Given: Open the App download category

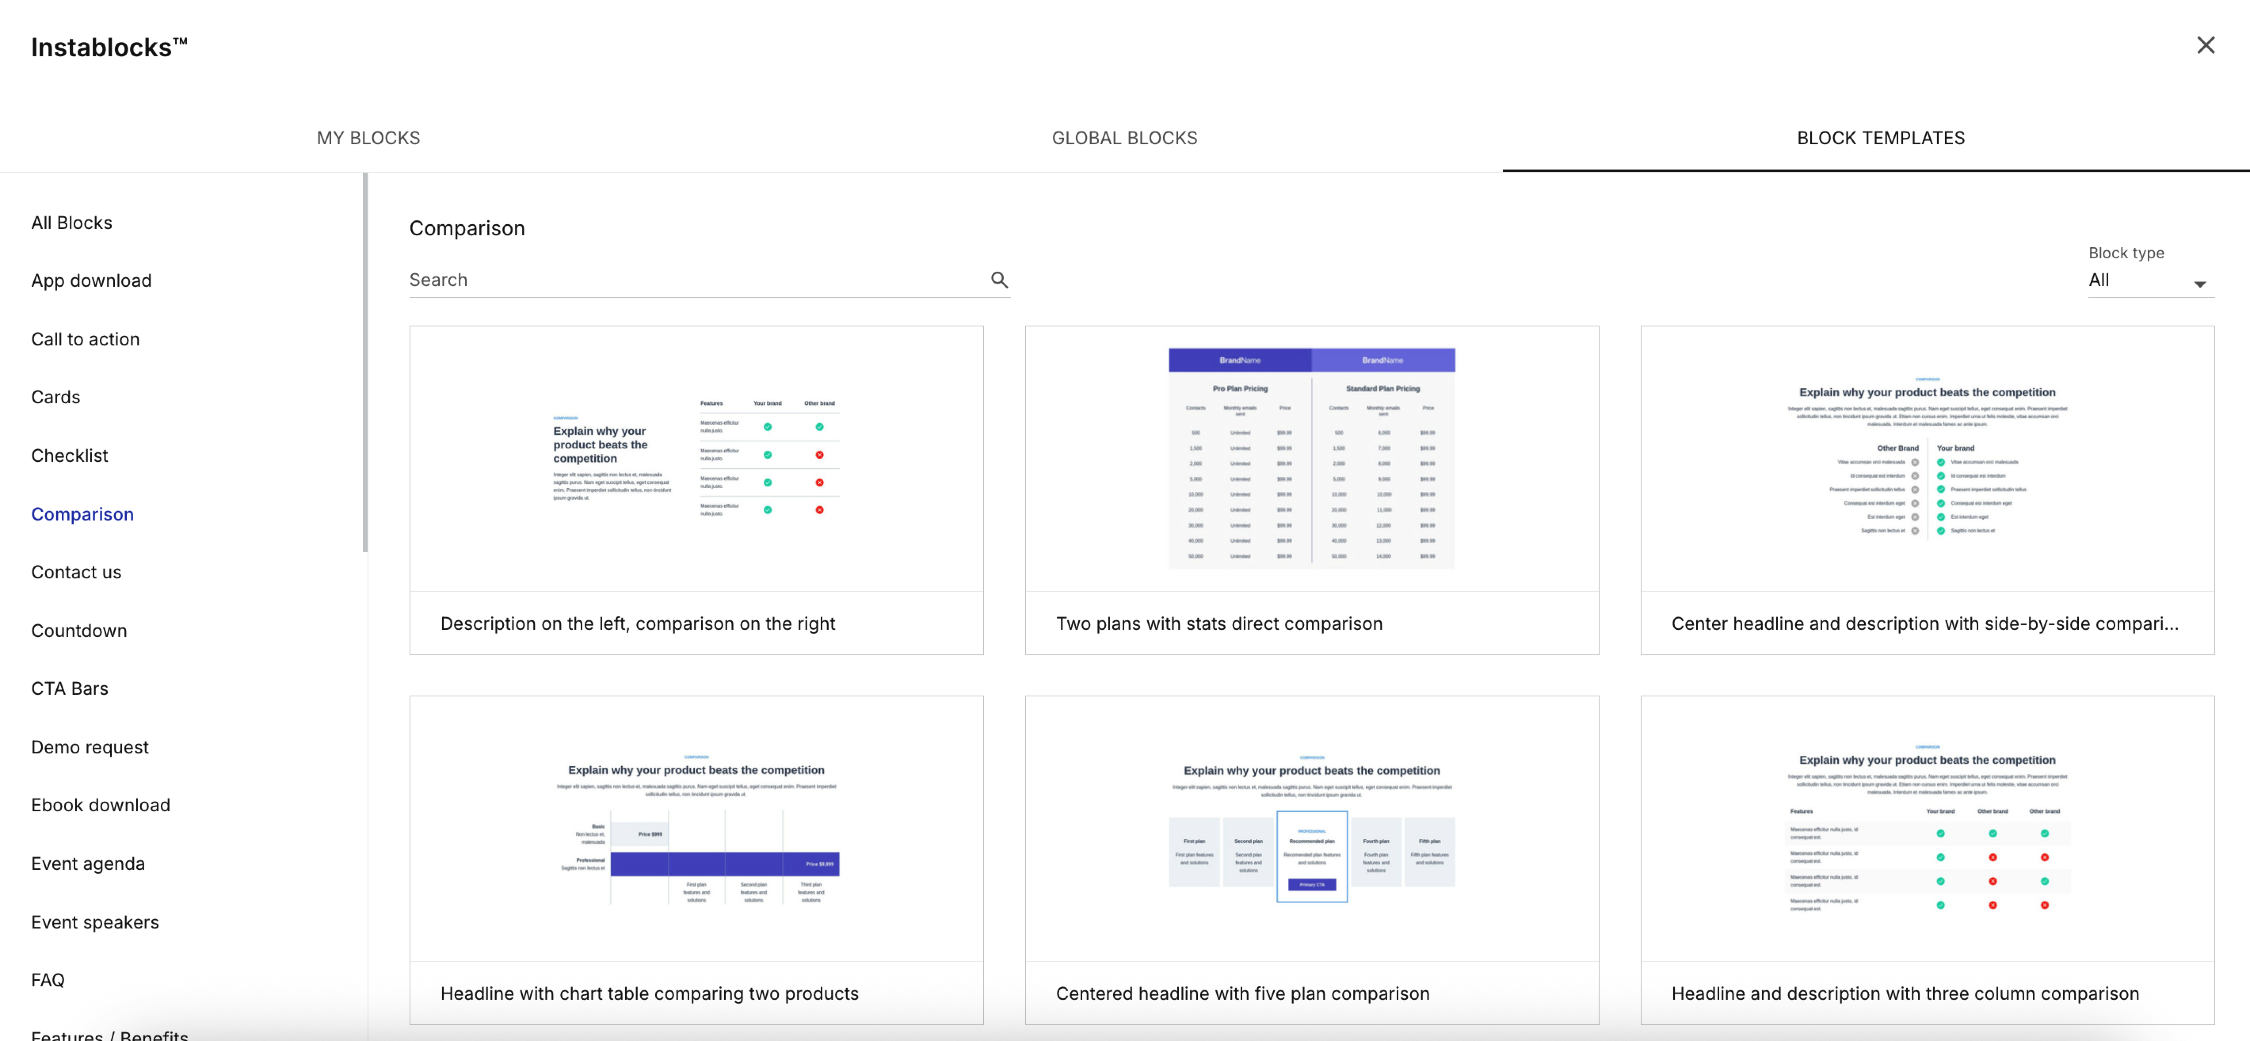Looking at the screenshot, I should 92,280.
